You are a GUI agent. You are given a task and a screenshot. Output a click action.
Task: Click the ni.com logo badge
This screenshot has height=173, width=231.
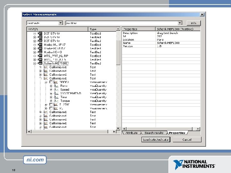tap(35, 160)
